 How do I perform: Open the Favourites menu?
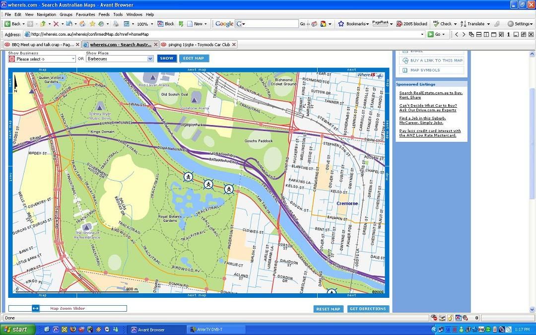tap(85, 15)
